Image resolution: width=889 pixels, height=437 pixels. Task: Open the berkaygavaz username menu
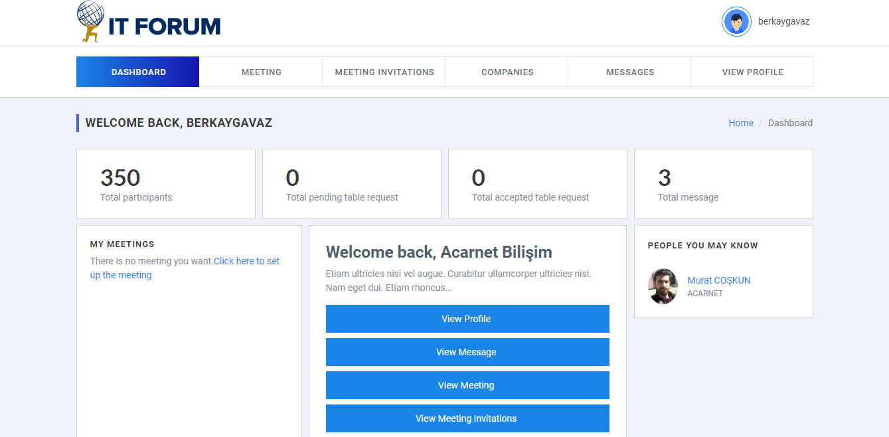pos(783,21)
